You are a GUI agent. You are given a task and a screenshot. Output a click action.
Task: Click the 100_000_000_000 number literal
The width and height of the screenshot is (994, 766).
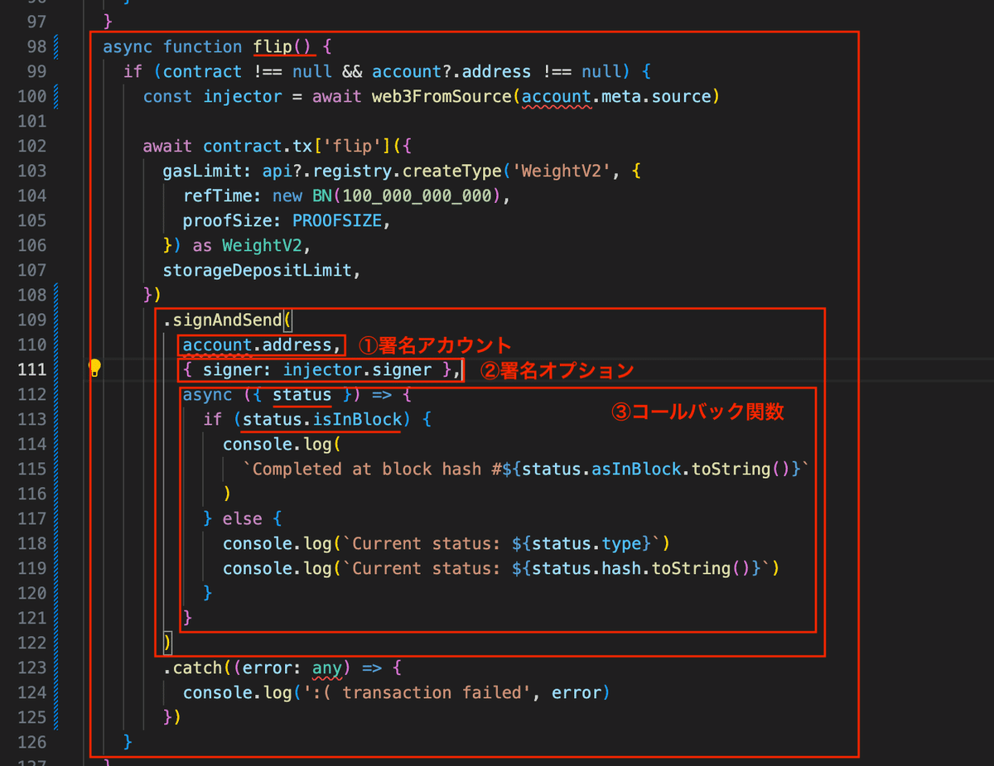click(417, 195)
